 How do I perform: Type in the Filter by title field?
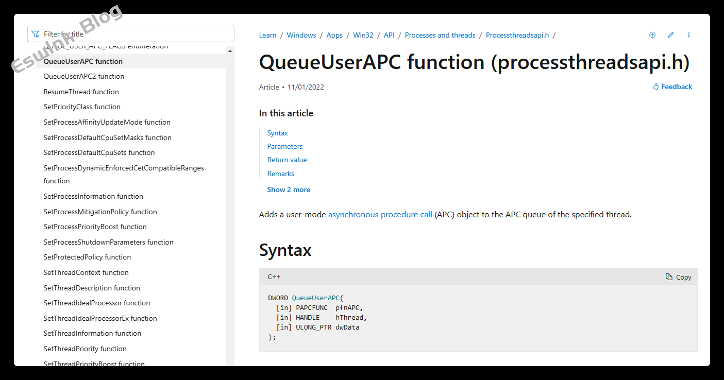[x=134, y=34]
